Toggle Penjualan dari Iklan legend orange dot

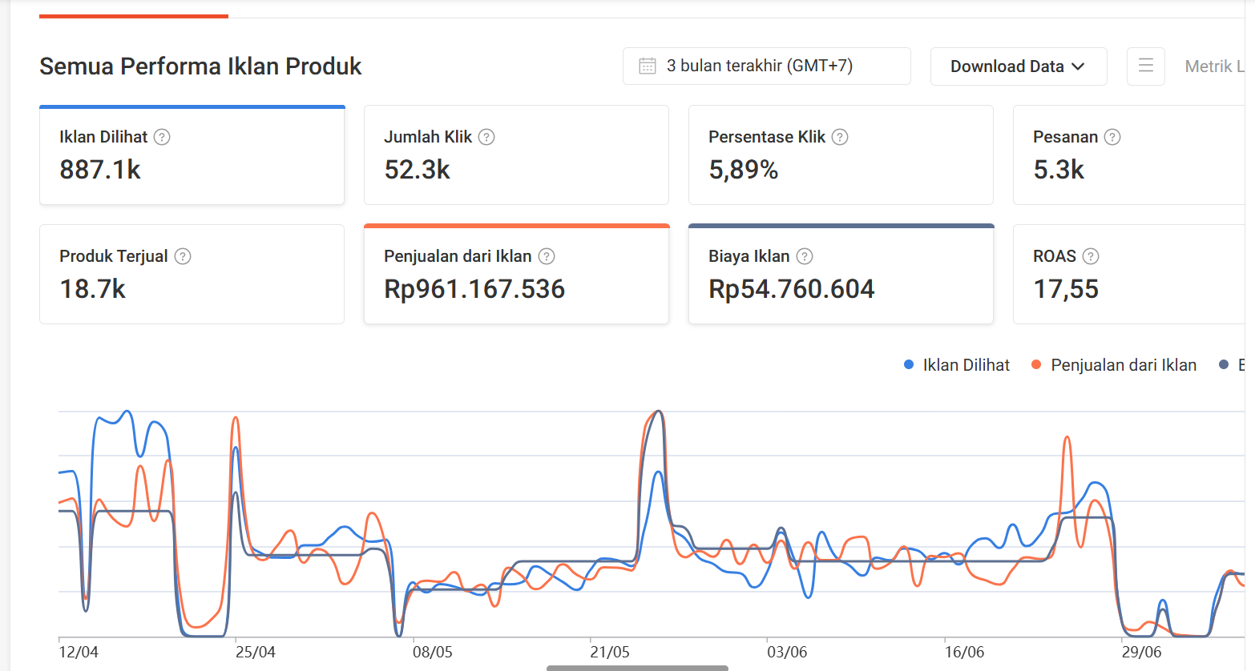click(1036, 365)
